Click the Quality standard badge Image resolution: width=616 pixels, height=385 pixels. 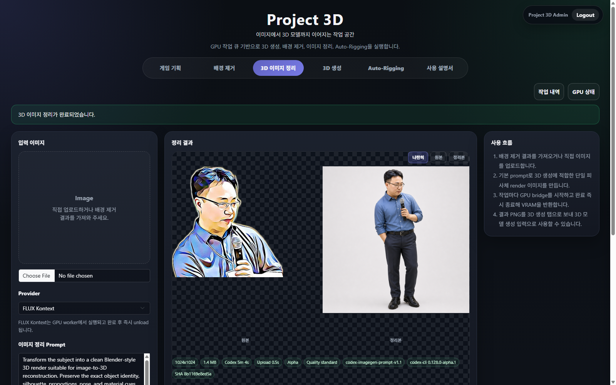pos(322,362)
